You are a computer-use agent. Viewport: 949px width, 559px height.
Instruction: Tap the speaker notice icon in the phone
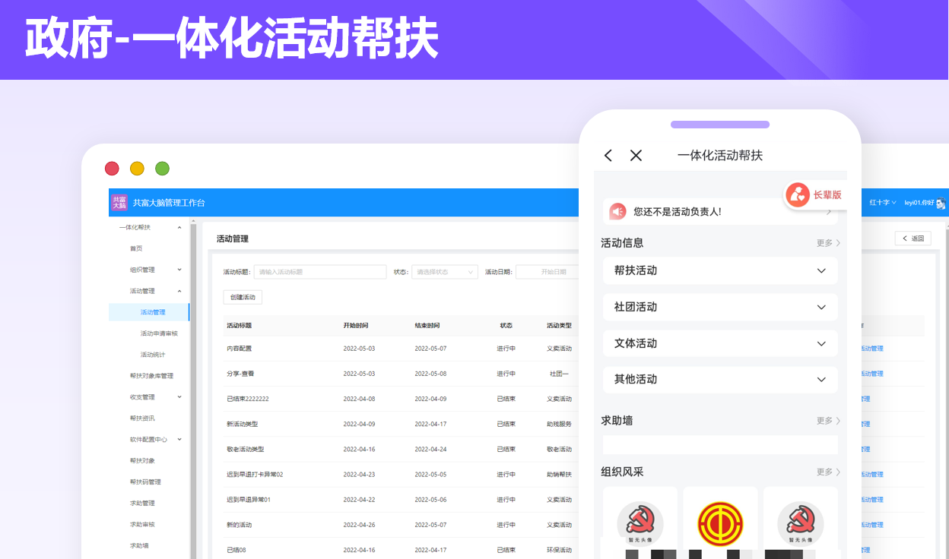[618, 212]
